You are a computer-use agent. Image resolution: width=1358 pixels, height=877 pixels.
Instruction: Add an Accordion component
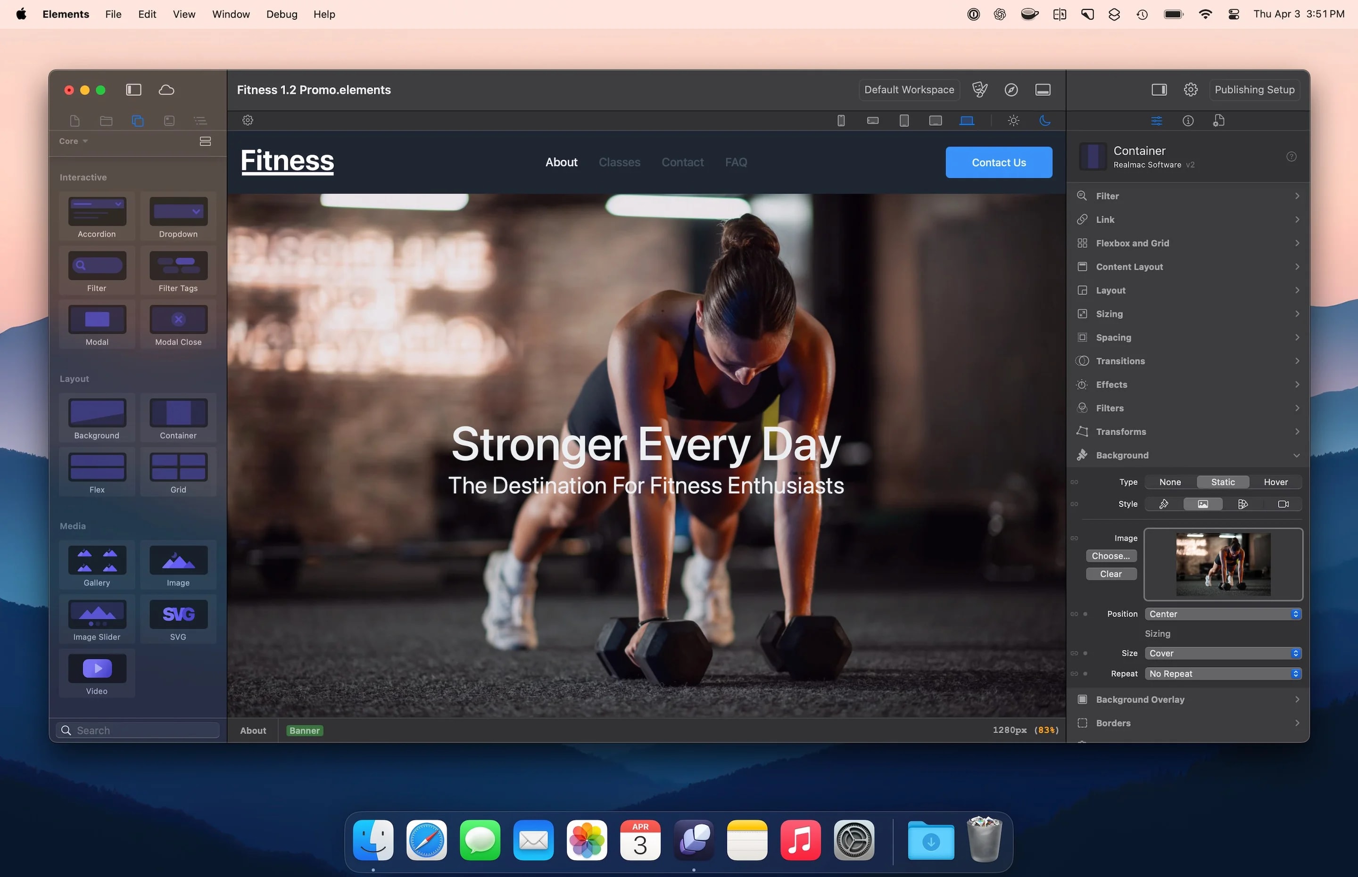97,217
